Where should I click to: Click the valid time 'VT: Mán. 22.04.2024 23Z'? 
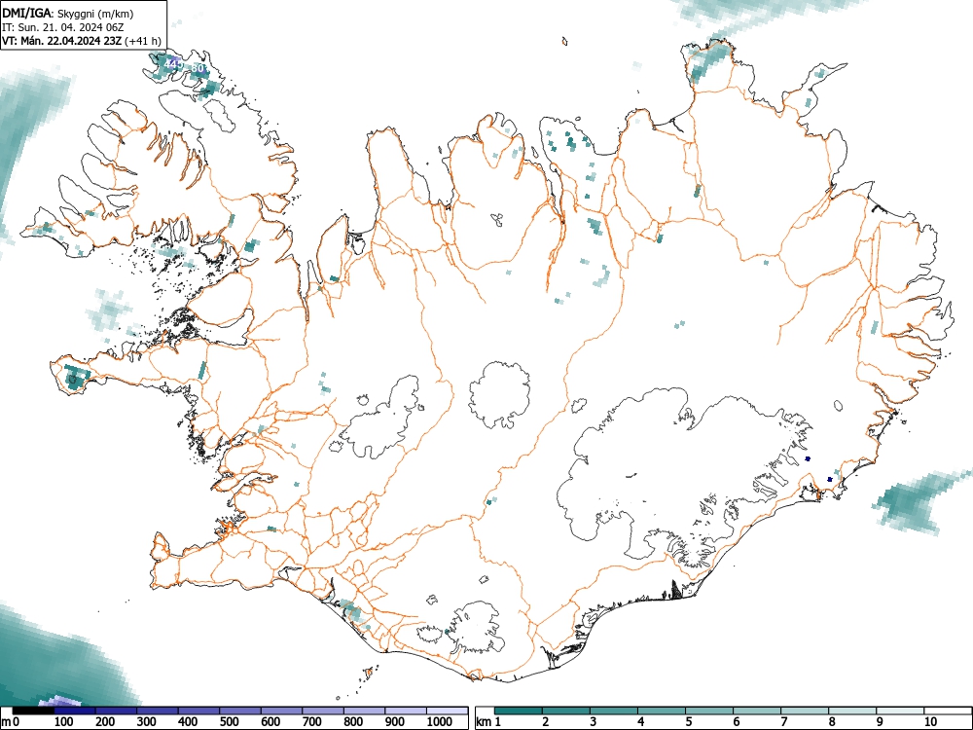pyautogui.click(x=62, y=41)
